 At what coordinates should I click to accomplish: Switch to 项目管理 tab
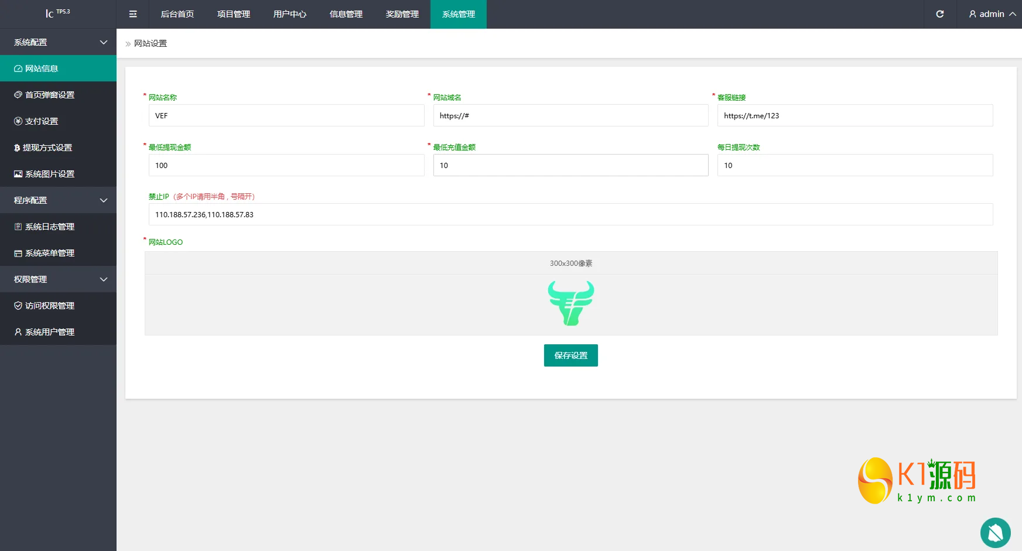tap(234, 14)
